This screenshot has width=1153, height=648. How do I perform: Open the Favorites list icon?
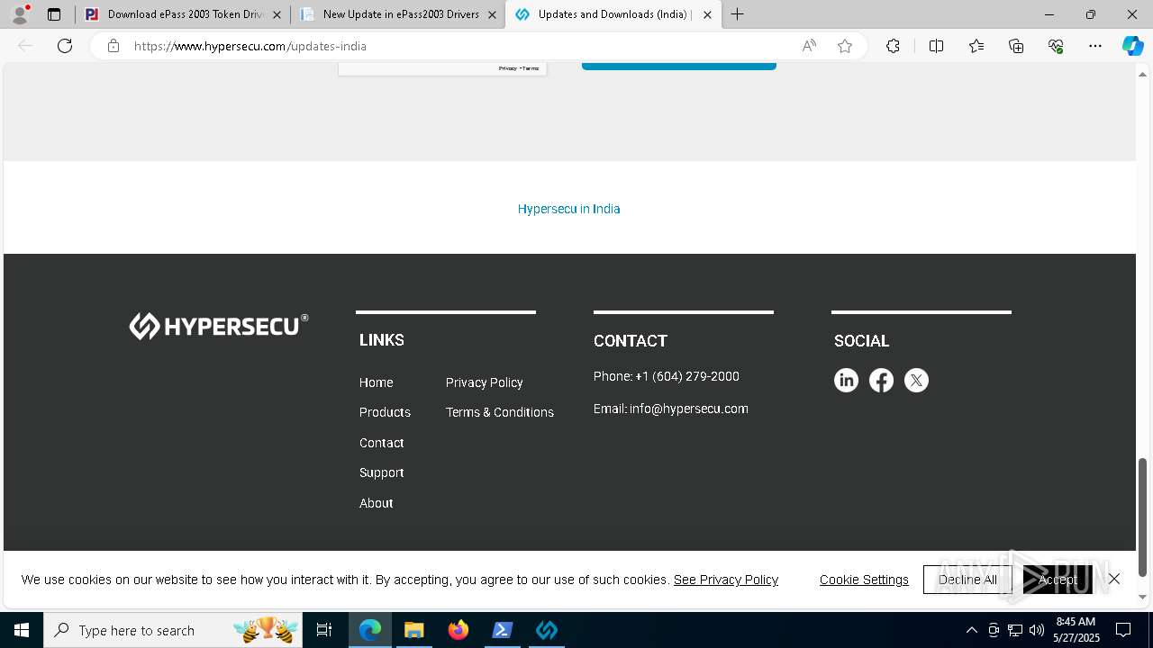976,46
